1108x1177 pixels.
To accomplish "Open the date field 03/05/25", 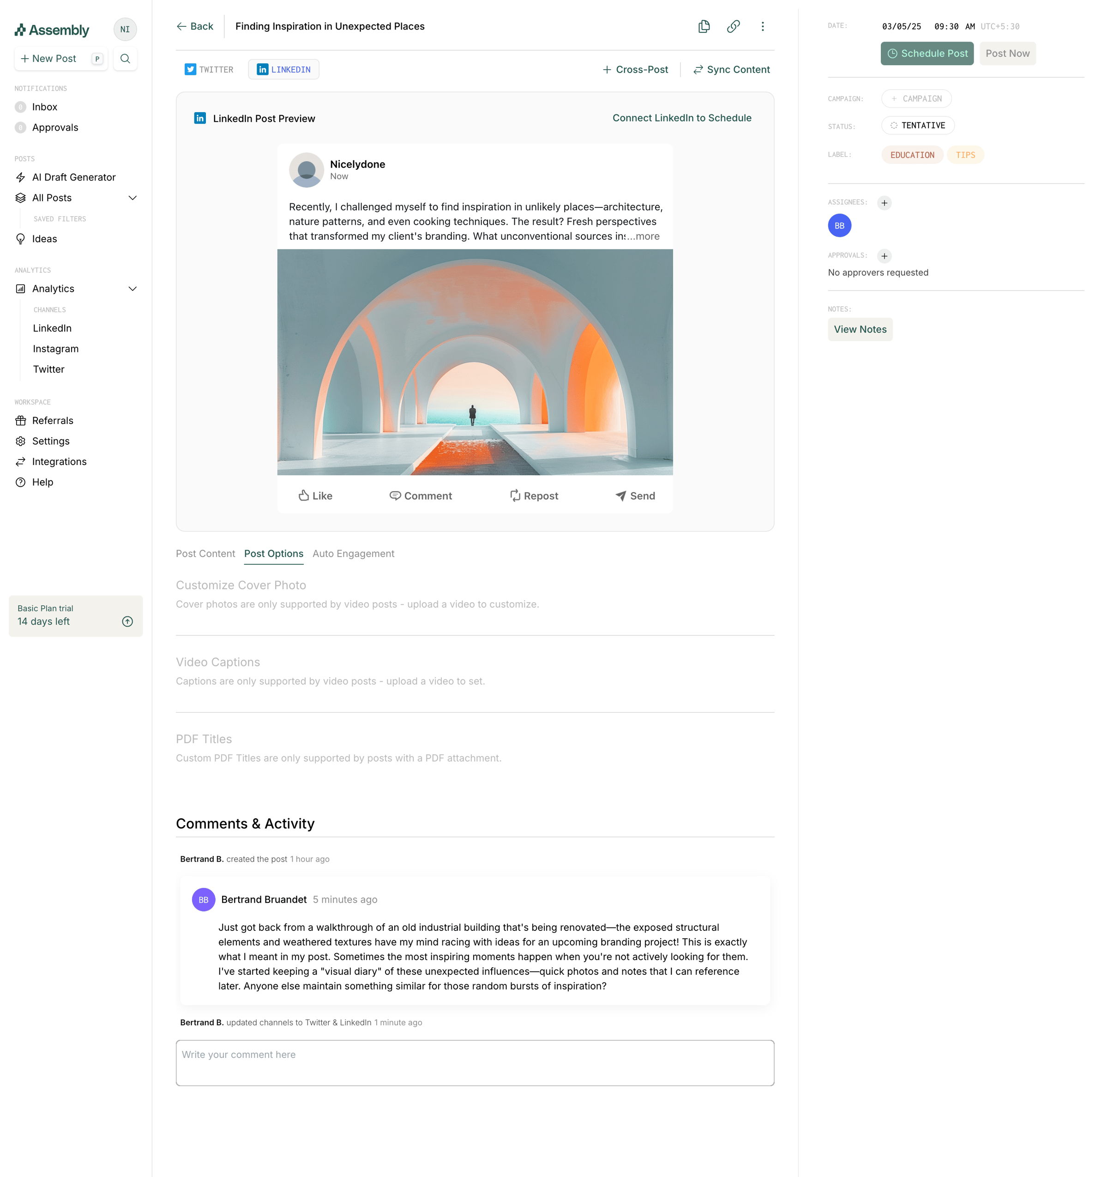I will click(x=902, y=27).
